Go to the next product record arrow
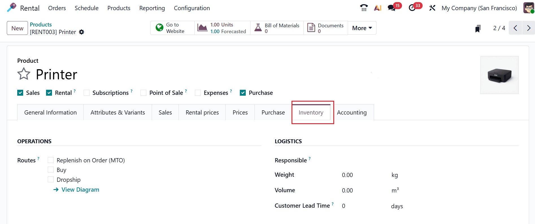The width and height of the screenshot is (535, 224). coord(529,28)
